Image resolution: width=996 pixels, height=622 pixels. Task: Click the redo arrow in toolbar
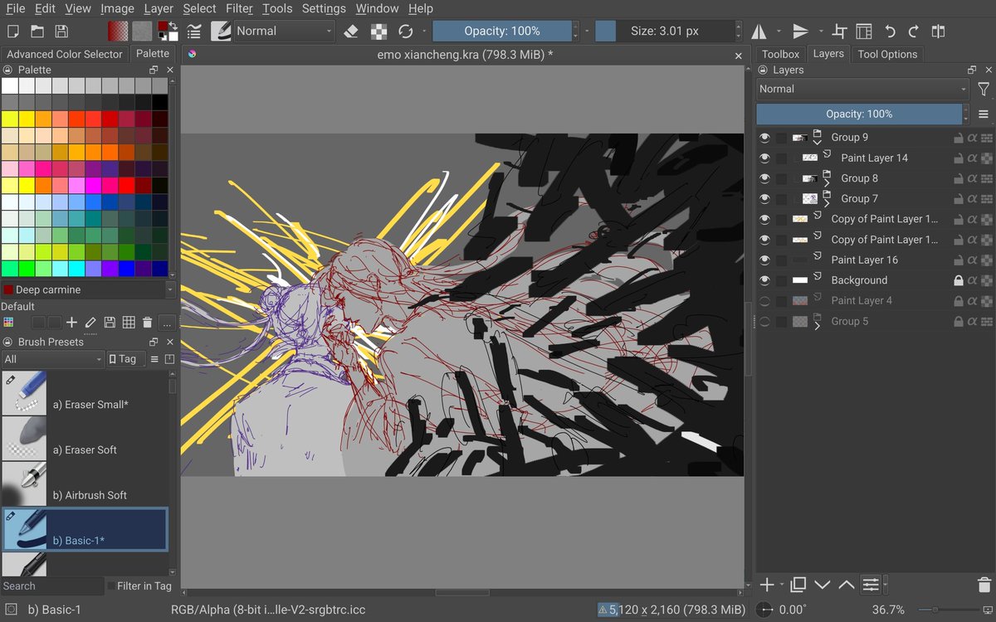click(914, 32)
